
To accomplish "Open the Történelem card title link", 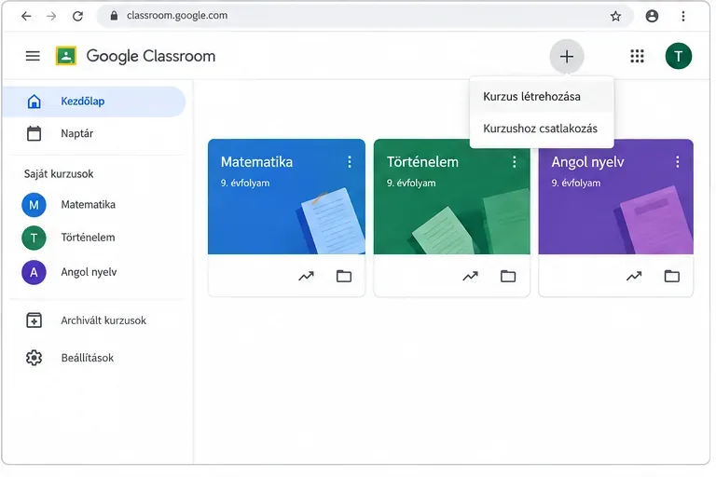I will [x=422, y=161].
